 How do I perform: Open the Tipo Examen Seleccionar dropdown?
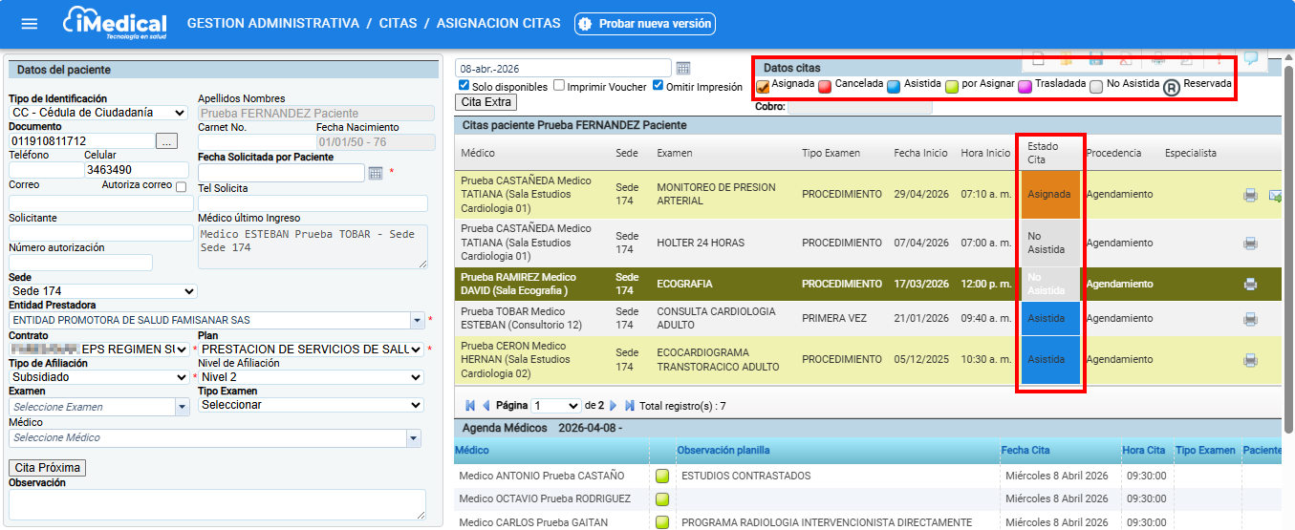coord(311,405)
